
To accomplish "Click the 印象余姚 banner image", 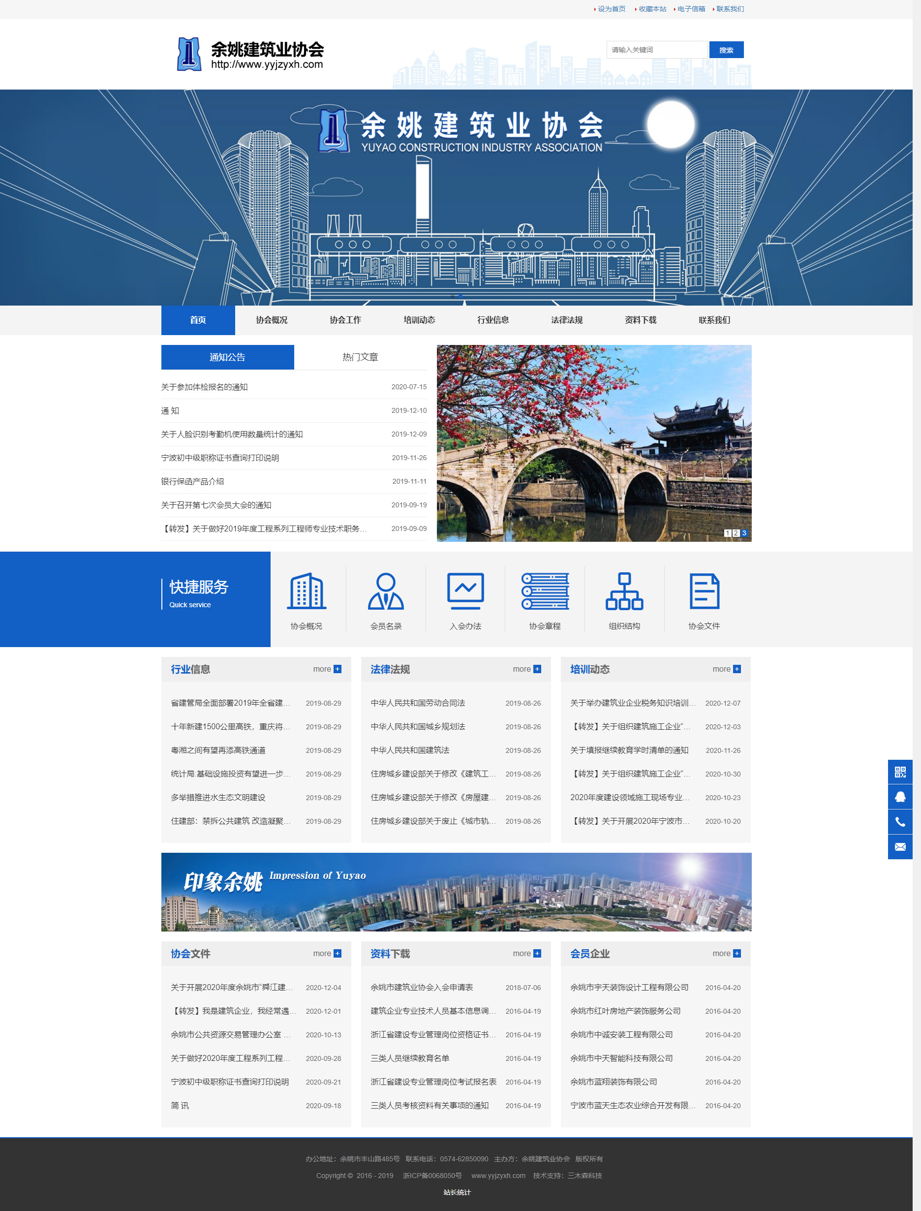I will [456, 892].
